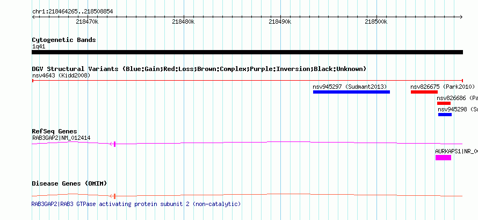478x220 pixels.
Task: Click the right arrowhead of the ruler
Action: point(461,17)
